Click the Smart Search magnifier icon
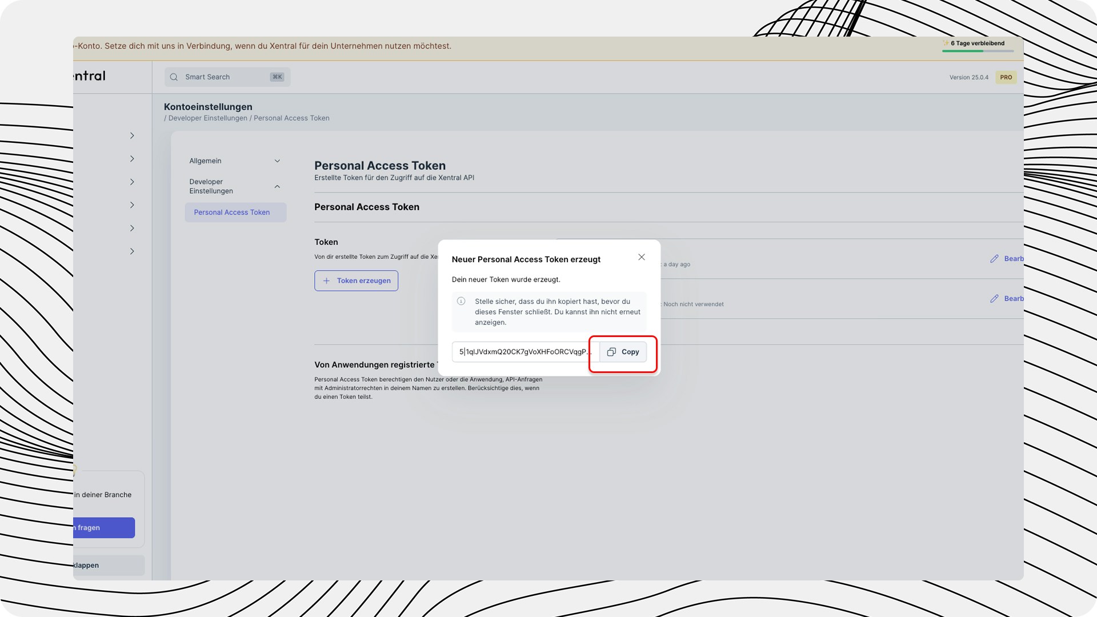Viewport: 1097px width, 617px height. point(174,77)
